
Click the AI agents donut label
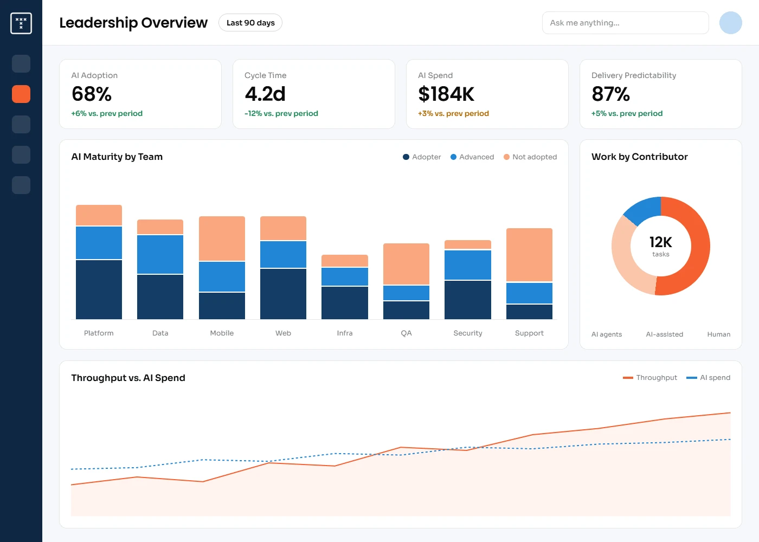tap(607, 334)
